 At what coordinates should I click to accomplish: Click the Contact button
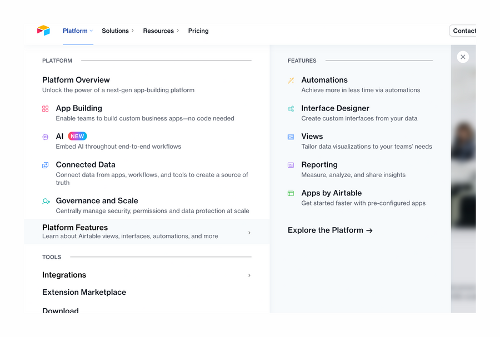[466, 31]
